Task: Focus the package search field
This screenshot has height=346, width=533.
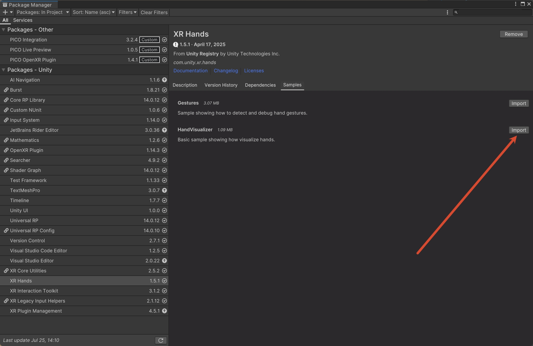Action: coord(493,12)
